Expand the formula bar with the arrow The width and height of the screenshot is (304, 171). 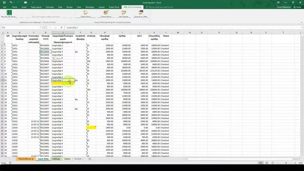click(x=302, y=28)
